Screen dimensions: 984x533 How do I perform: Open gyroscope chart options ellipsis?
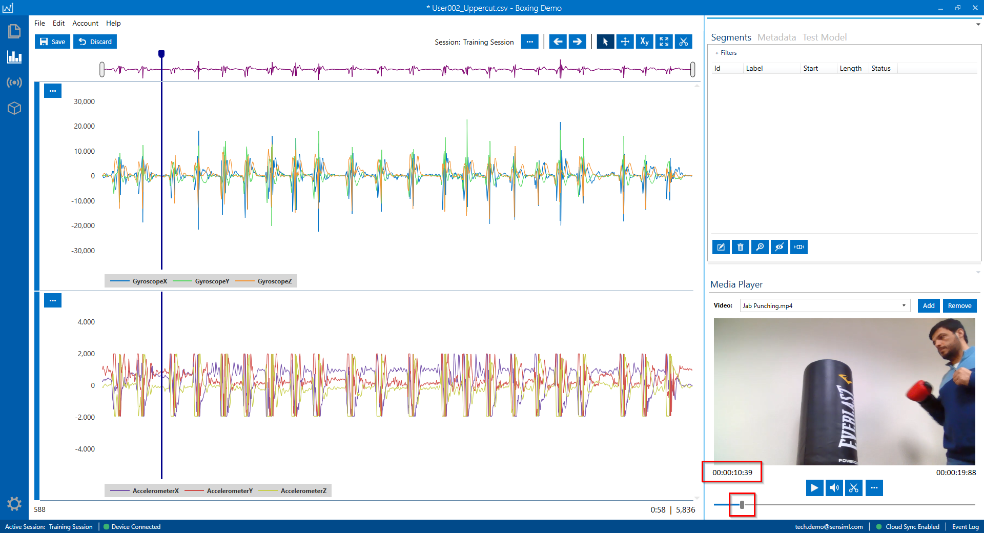point(53,91)
